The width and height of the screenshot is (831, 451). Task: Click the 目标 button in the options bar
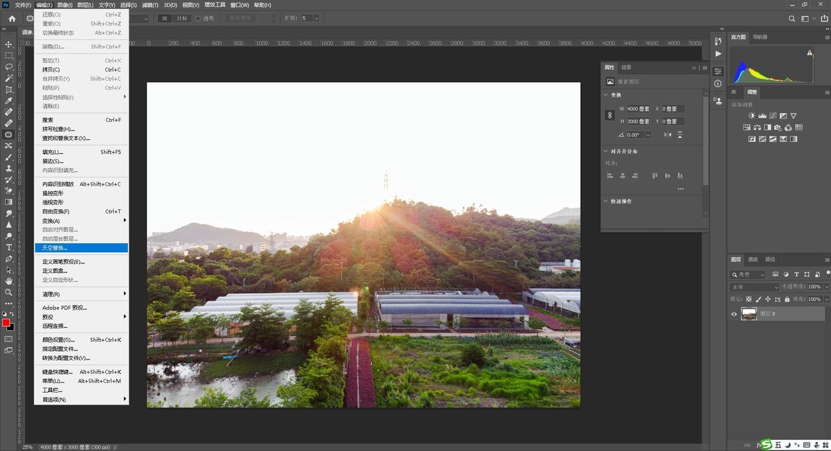pyautogui.click(x=181, y=19)
